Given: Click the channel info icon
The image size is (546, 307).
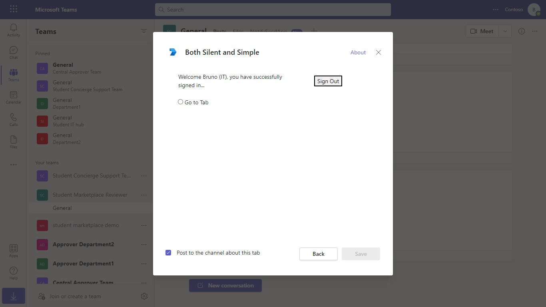Looking at the screenshot, I should coord(522,31).
